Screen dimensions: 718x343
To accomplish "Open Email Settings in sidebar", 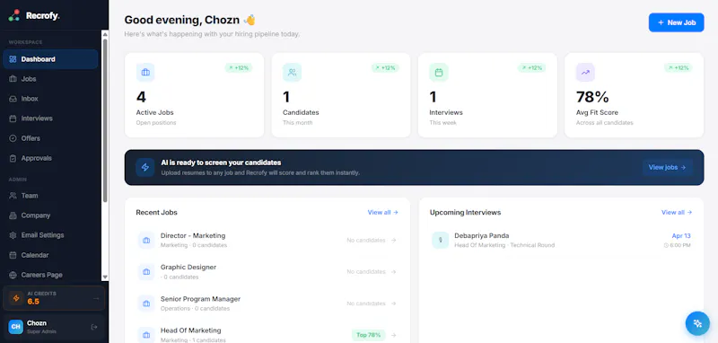I will (50, 235).
